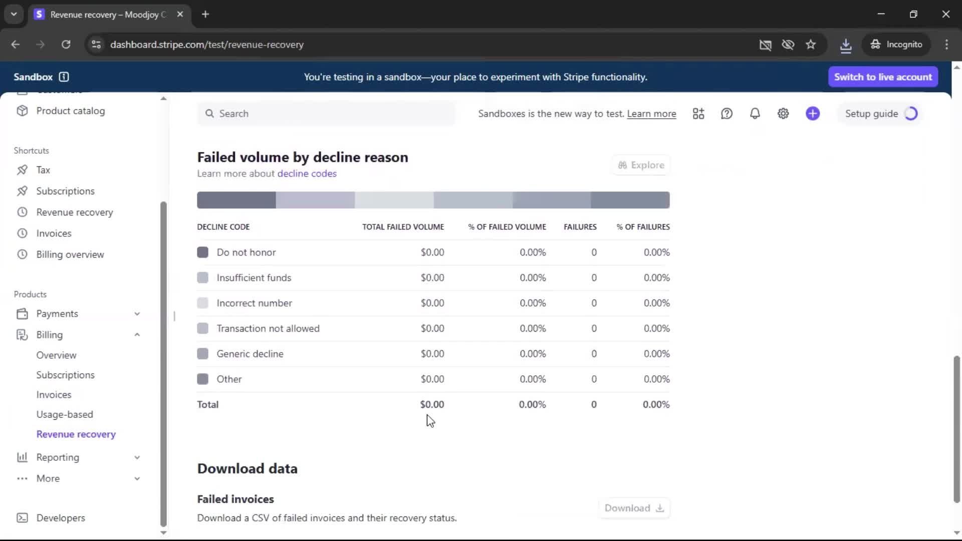The width and height of the screenshot is (962, 541).
Task: Click the help question mark icon
Action: [727, 114]
